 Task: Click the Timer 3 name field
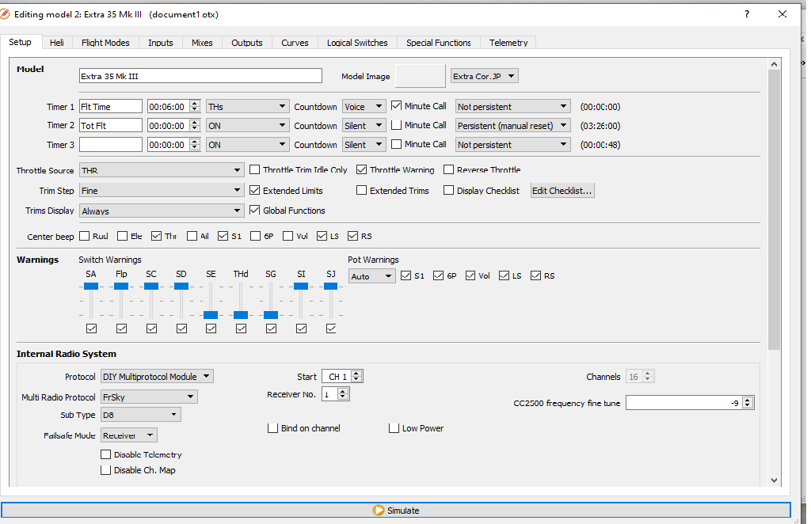click(110, 144)
